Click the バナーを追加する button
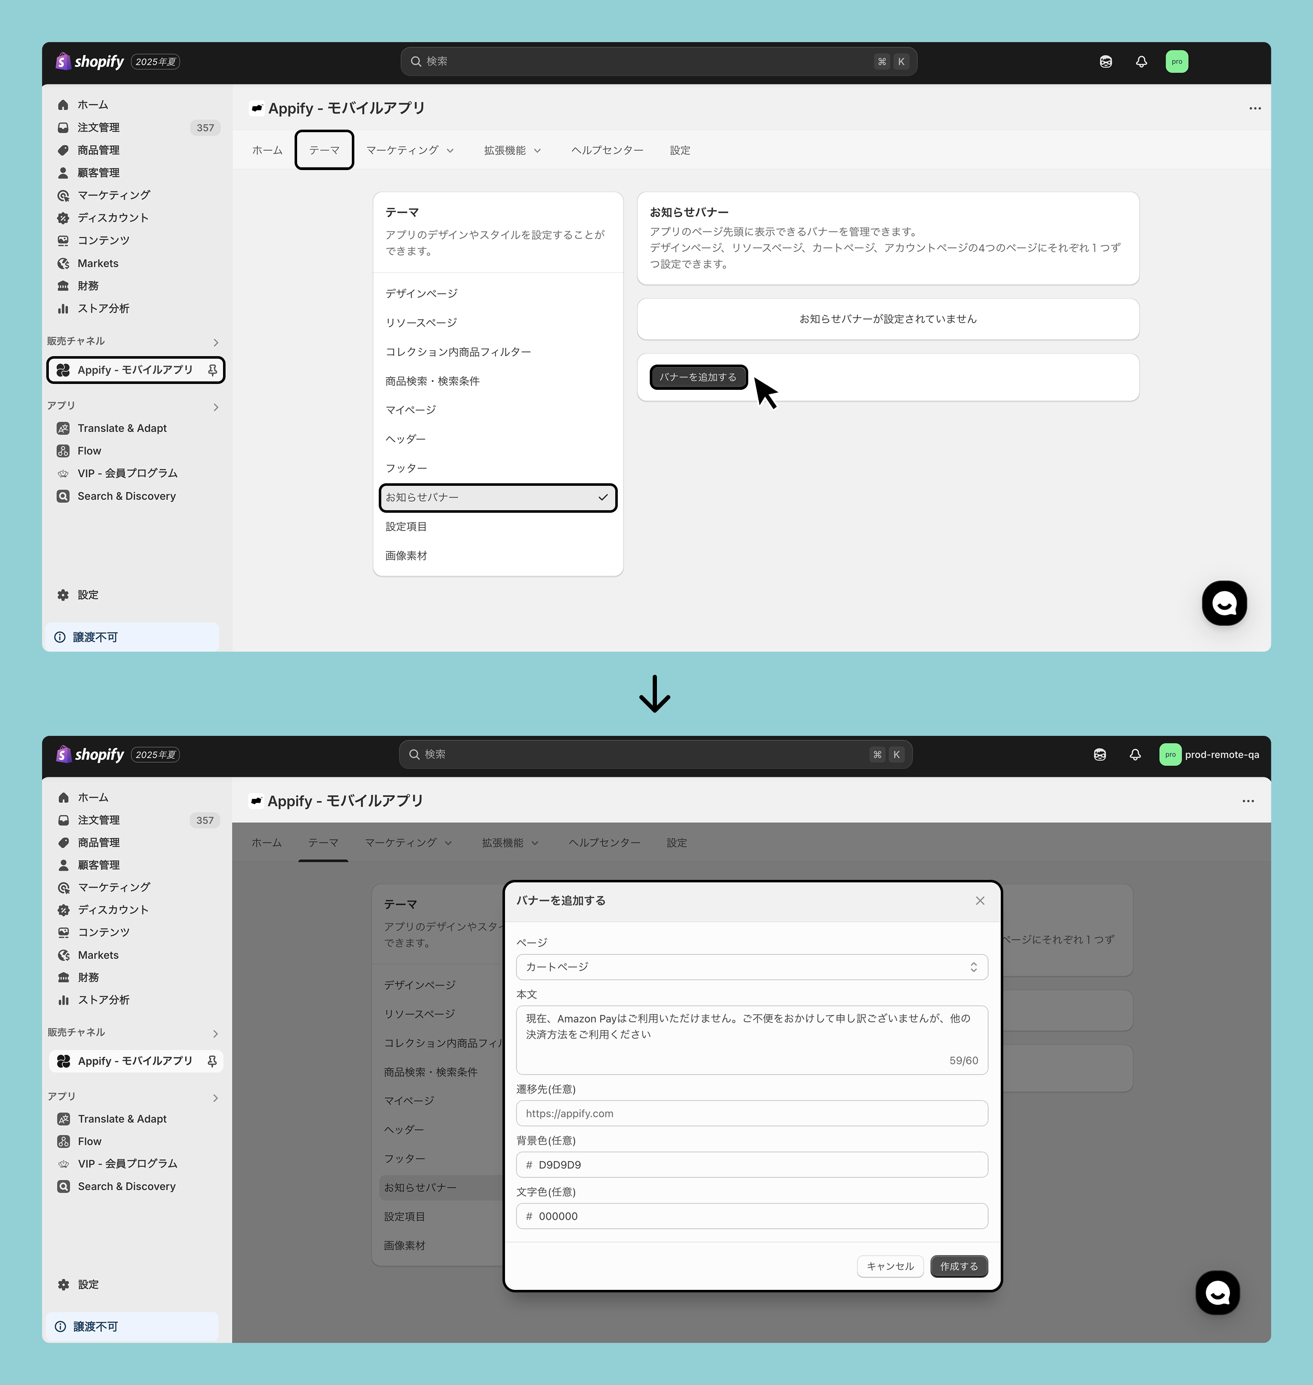This screenshot has height=1385, width=1313. (699, 377)
